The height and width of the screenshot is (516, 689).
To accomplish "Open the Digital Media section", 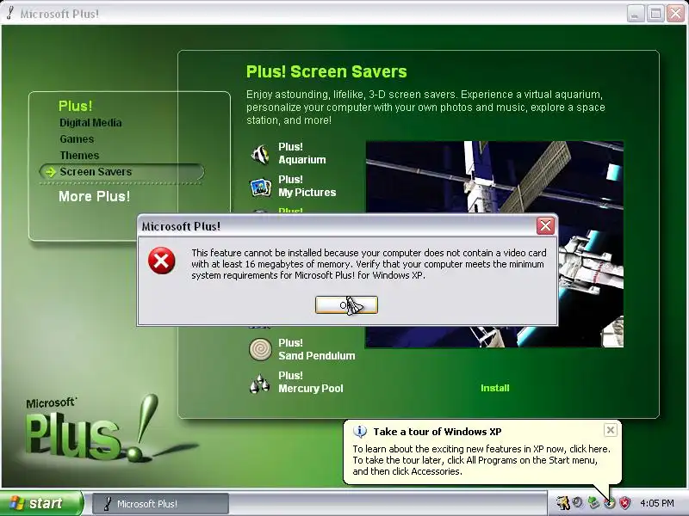I will click(90, 123).
